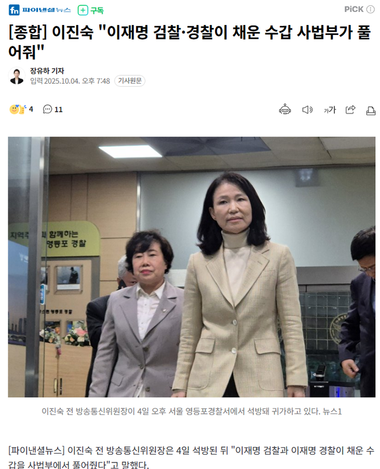Click the PiCK label text

click(354, 9)
